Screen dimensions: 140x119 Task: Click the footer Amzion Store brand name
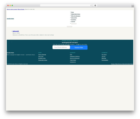[x=10, y=53]
